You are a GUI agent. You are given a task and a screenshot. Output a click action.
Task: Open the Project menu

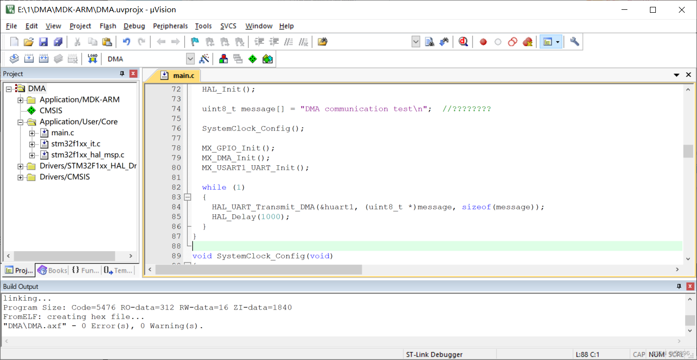[x=80, y=26]
